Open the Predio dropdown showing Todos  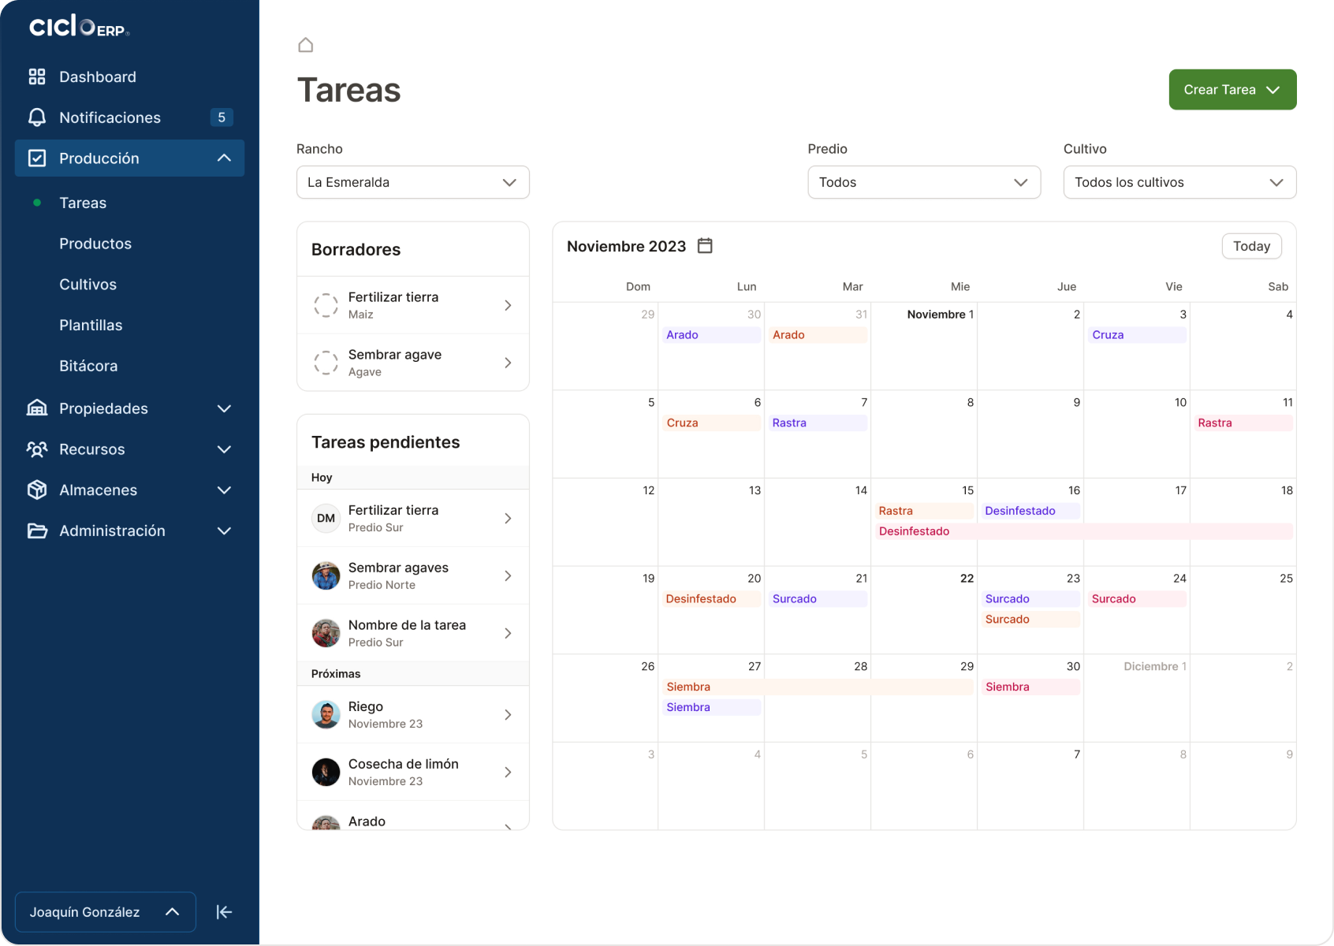[x=923, y=182]
